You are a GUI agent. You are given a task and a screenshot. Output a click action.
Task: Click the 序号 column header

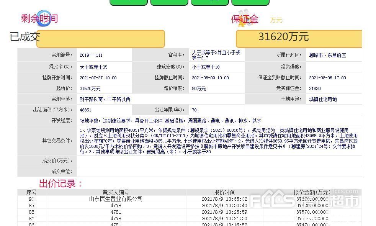click(32, 192)
